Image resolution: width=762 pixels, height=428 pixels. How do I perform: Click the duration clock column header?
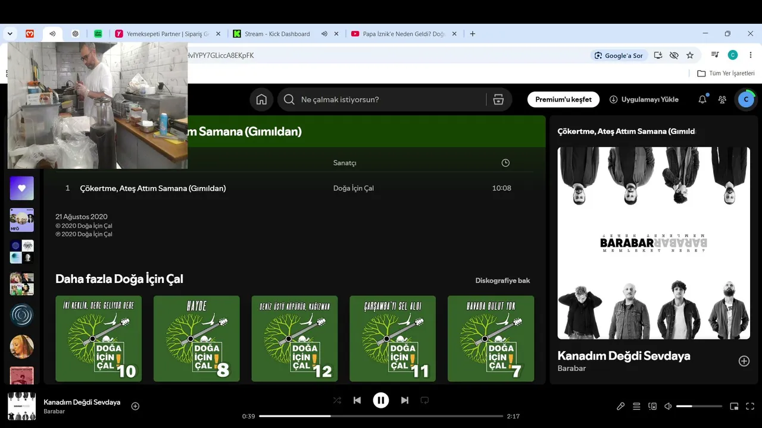505,163
